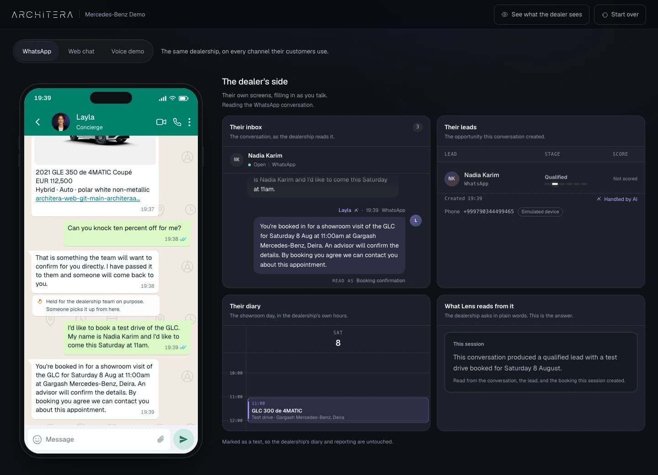Click the Handled by AI icon
This screenshot has height=475, width=658.
coord(599,199)
